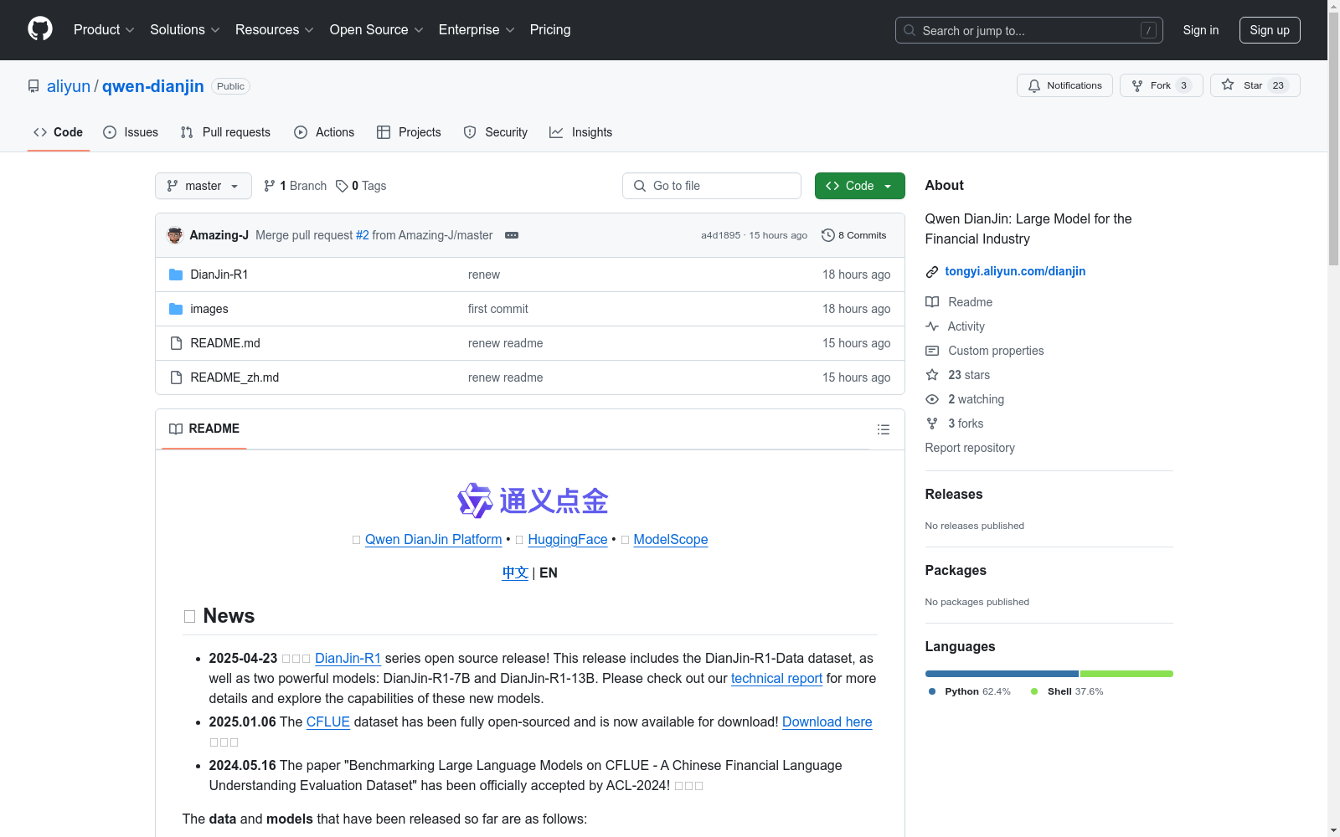The width and height of the screenshot is (1340, 837).
Task: Expand the Product menu
Action: pyautogui.click(x=104, y=30)
